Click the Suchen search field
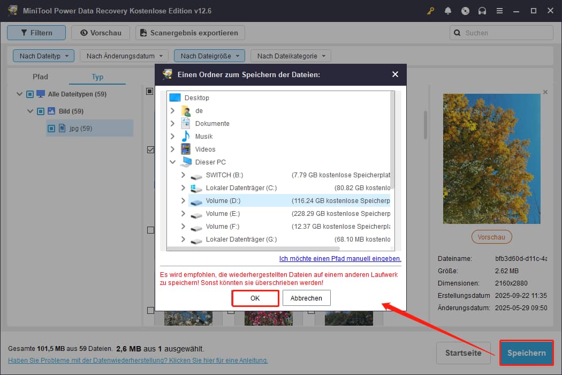The width and height of the screenshot is (562, 375). point(501,33)
